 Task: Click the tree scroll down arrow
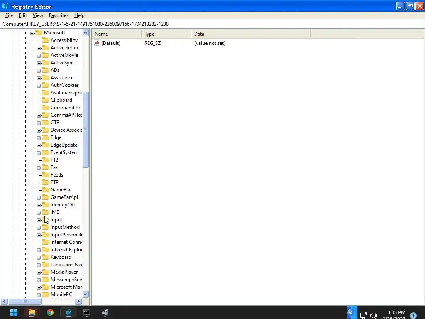(x=85, y=294)
